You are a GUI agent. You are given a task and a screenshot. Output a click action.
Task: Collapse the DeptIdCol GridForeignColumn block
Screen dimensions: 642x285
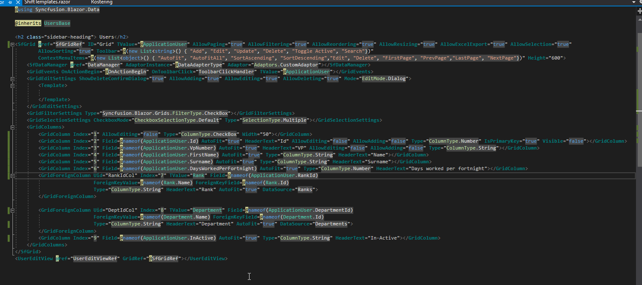click(x=12, y=210)
